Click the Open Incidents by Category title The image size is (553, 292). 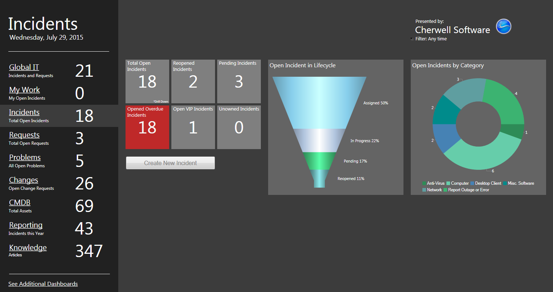[448, 65]
